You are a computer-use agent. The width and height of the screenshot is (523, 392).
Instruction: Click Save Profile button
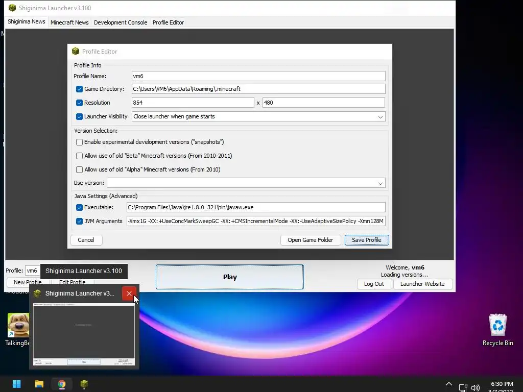click(367, 240)
